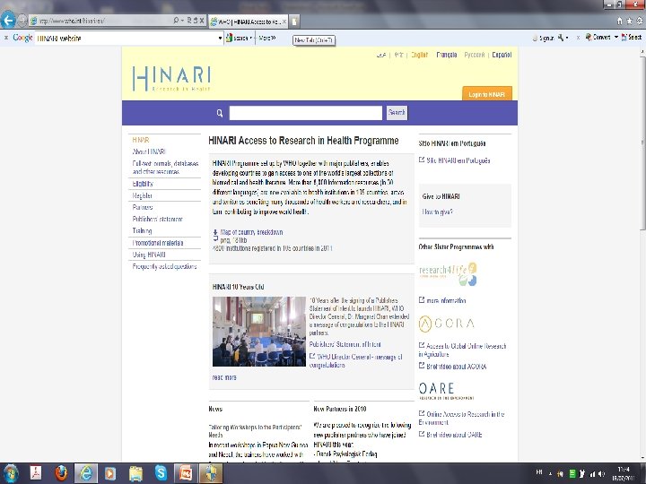Open Partners in sidebar menu
Viewport: 646px width, 484px height.
(143, 207)
